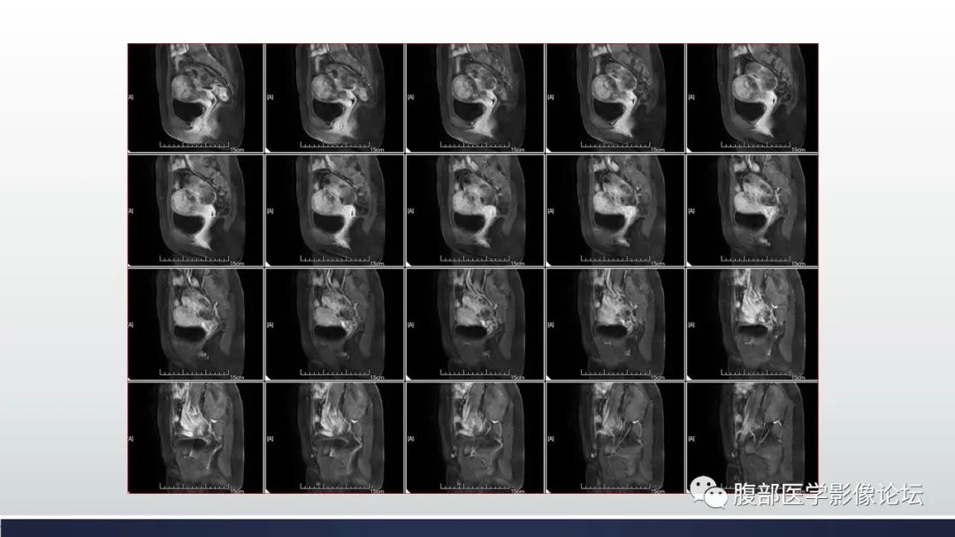This screenshot has width=955, height=537.
Task: Choose the last MRI image in the second row
Action: [x=752, y=210]
